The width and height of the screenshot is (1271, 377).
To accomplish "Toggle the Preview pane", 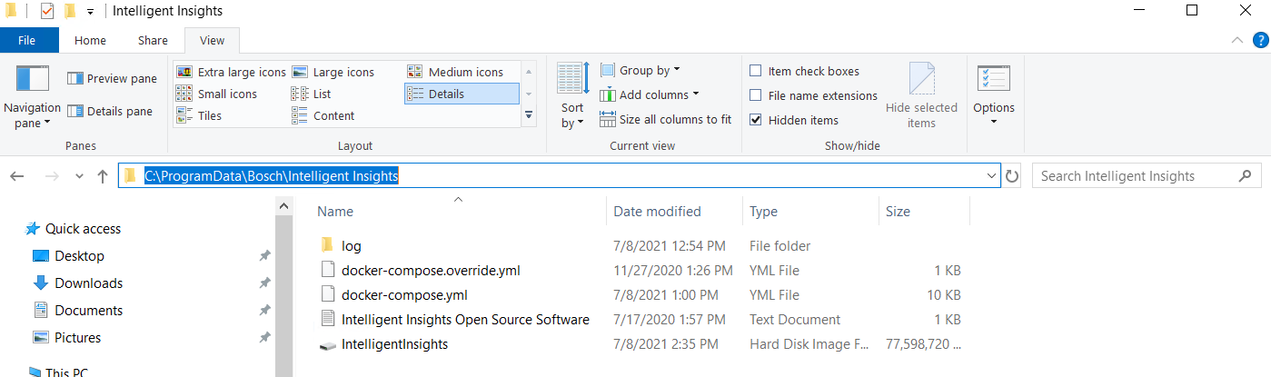I will pos(112,79).
